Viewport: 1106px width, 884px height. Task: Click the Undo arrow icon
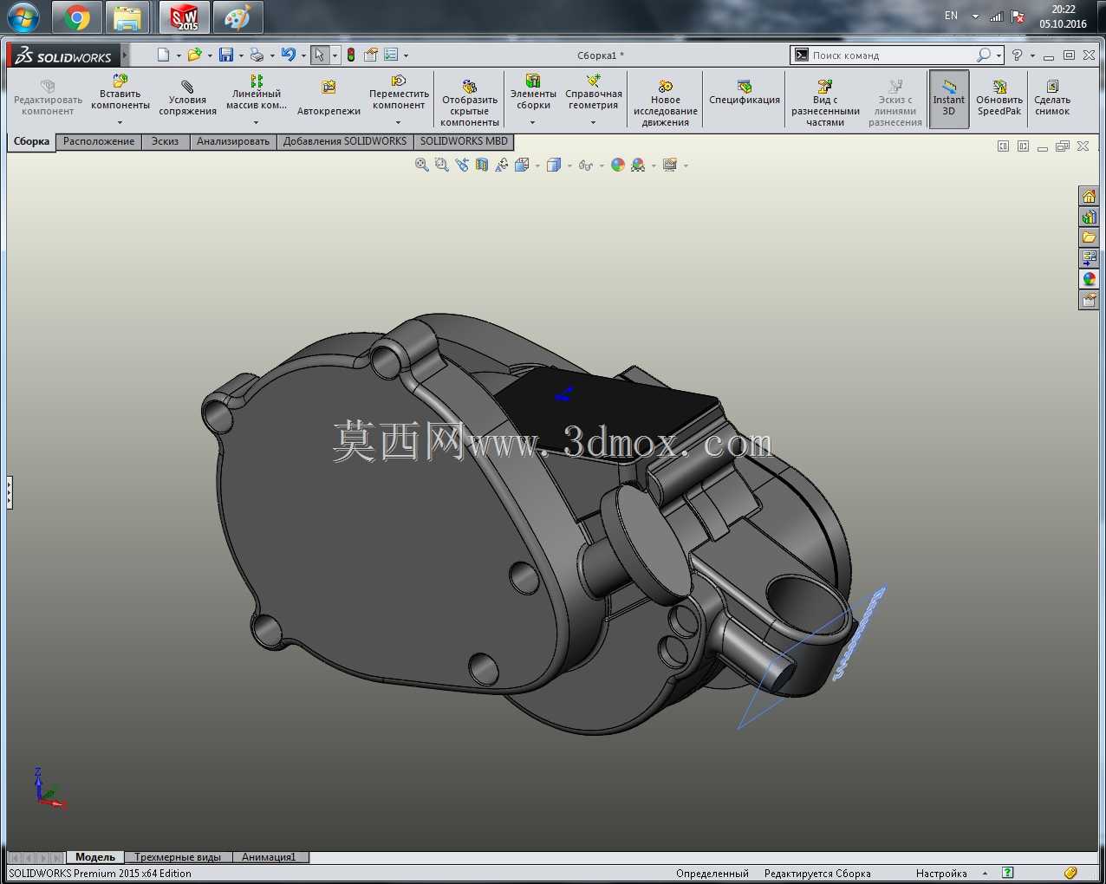click(289, 55)
